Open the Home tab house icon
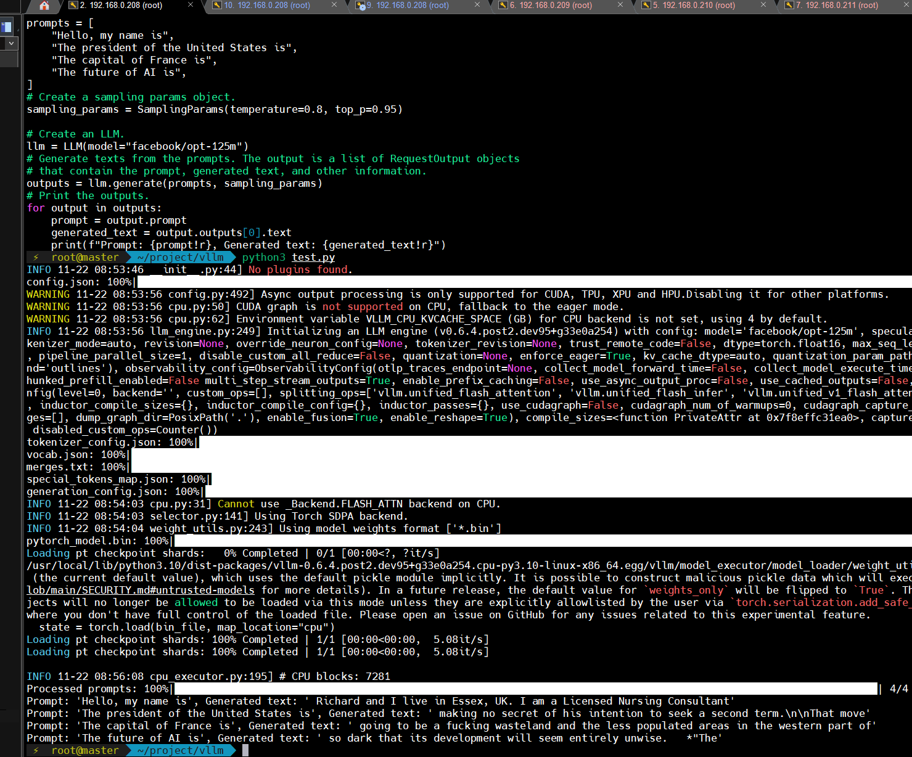This screenshot has width=912, height=757. point(44,6)
